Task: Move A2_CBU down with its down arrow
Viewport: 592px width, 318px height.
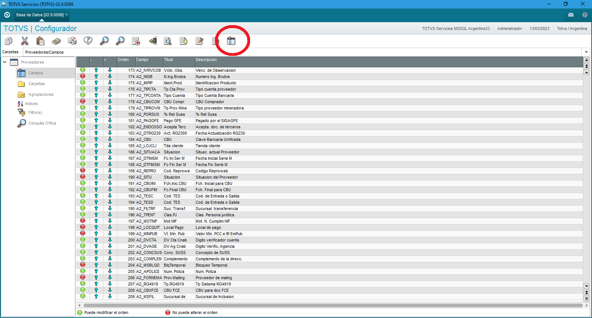Action: coord(110,139)
